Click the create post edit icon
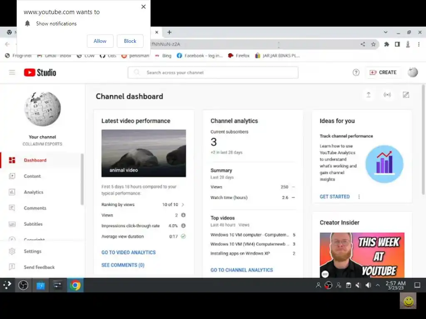This screenshot has height=319, width=426. pyautogui.click(x=406, y=95)
